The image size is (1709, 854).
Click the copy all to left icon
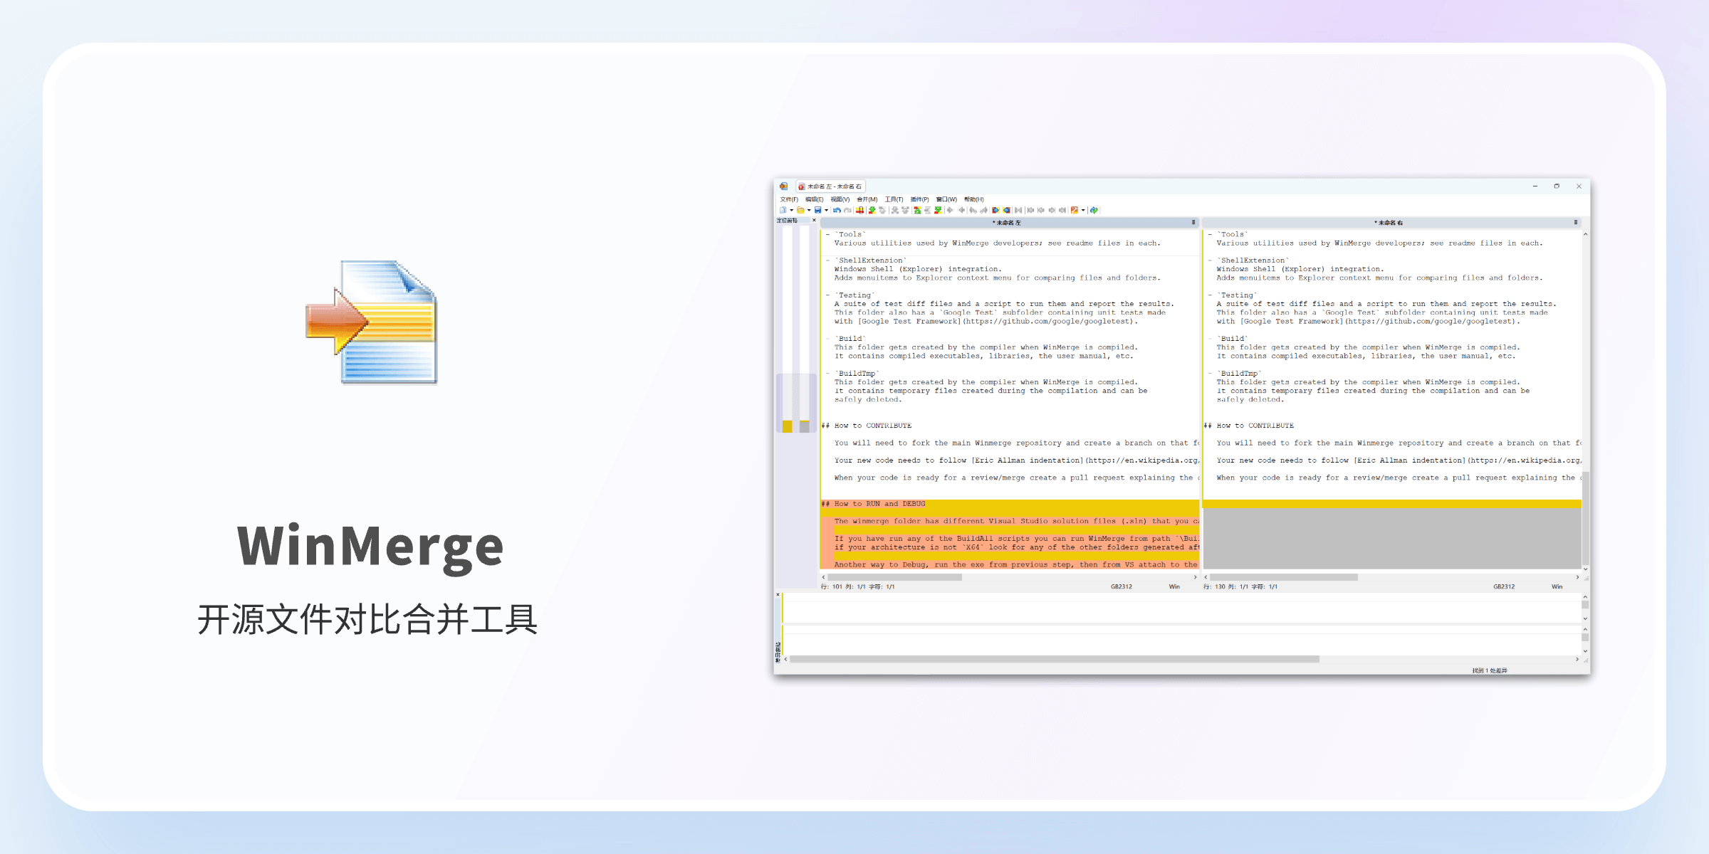pos(1006,210)
